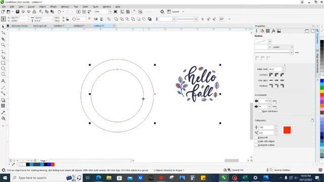
Task: Reset calligraphy settings with the circular arrow
Action: [x=312, y=120]
